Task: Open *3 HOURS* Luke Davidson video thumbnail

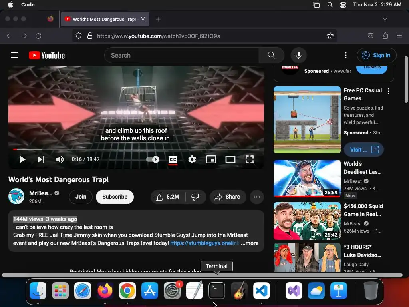Action: (307, 258)
